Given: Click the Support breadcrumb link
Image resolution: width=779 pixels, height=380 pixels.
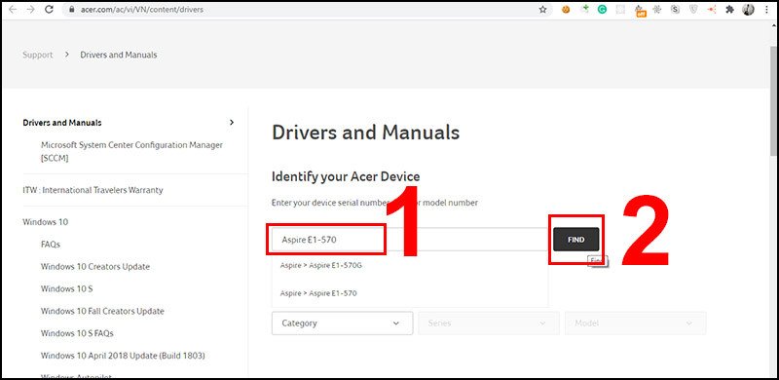Looking at the screenshot, I should (38, 55).
